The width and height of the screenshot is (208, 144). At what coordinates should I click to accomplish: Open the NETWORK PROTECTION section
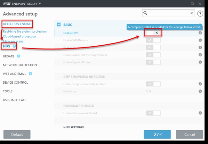click(x=20, y=65)
